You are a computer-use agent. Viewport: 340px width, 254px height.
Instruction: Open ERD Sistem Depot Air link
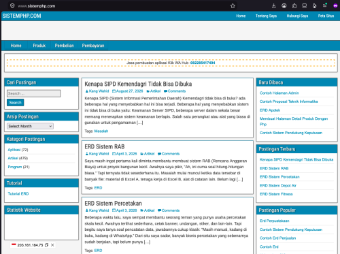(278, 186)
